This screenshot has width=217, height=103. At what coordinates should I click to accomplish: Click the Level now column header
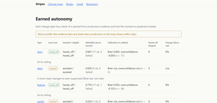(53, 43)
